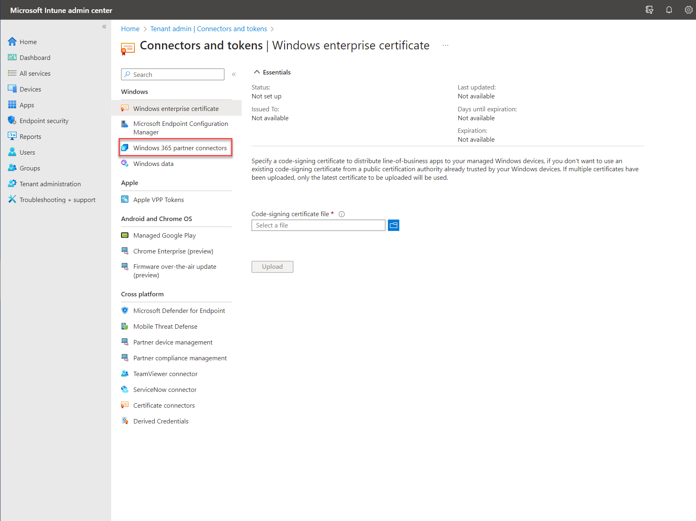
Task: Collapse the main left navigation sidebar
Action: pos(104,27)
